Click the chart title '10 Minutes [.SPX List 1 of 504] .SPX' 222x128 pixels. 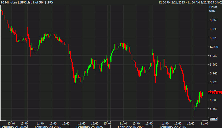pyautogui.click(x=27, y=2)
